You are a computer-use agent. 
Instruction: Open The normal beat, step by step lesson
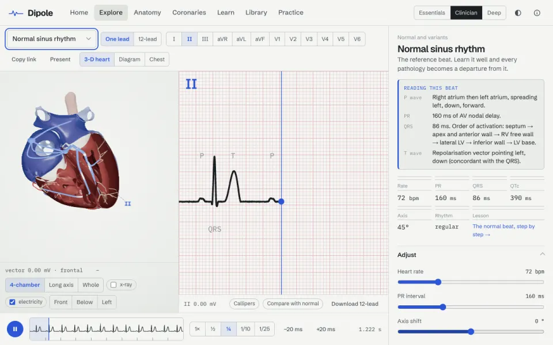pyautogui.click(x=503, y=230)
